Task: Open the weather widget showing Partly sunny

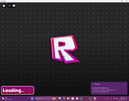Action: click(7, 98)
